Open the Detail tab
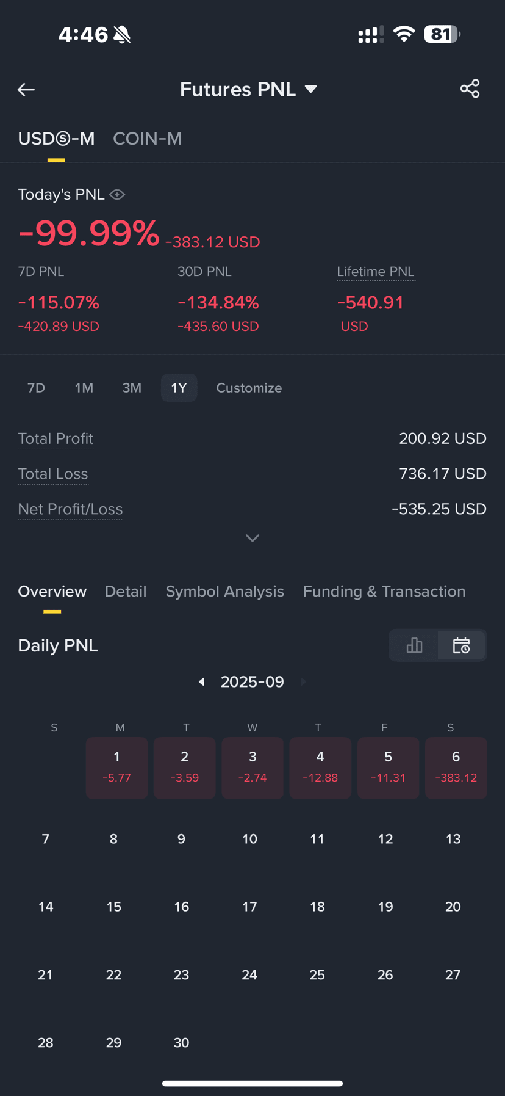Image resolution: width=505 pixels, height=1096 pixels. [126, 591]
